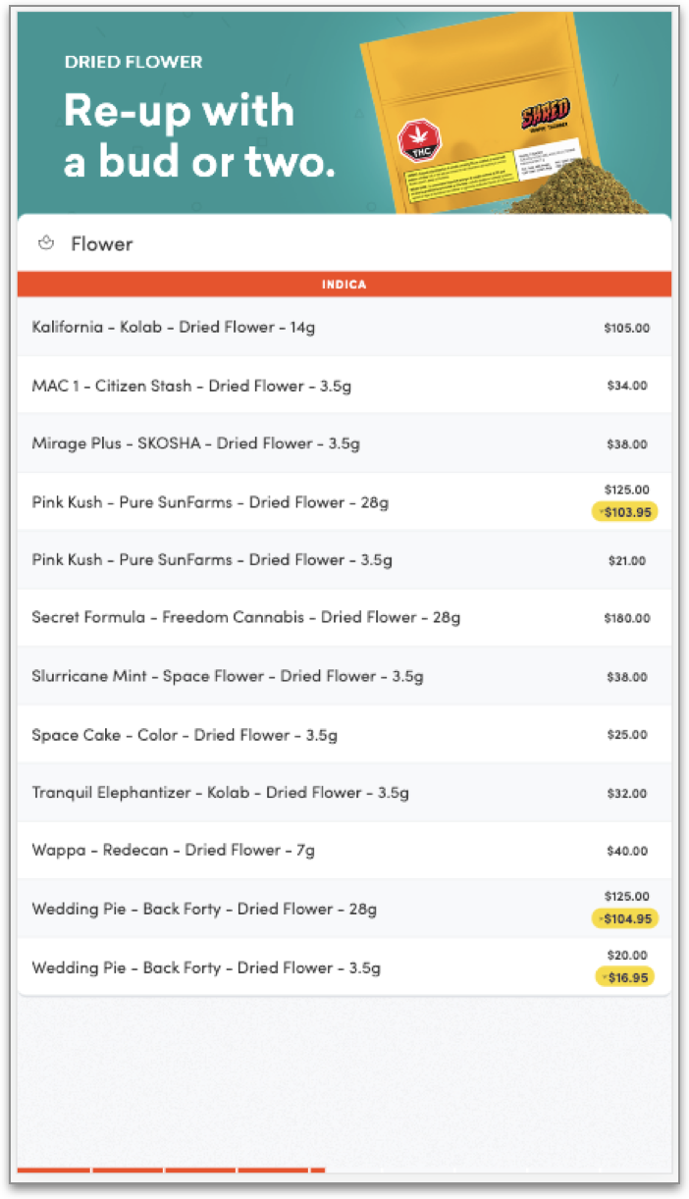The height and width of the screenshot is (1199, 689).
Task: Click the $16.95 sale price badge
Action: point(624,977)
